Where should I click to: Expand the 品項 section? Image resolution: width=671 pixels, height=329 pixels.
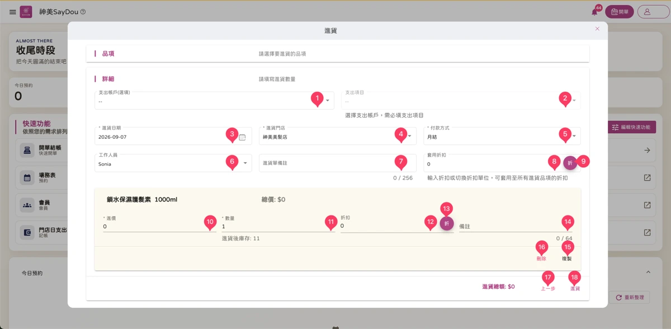(x=338, y=54)
